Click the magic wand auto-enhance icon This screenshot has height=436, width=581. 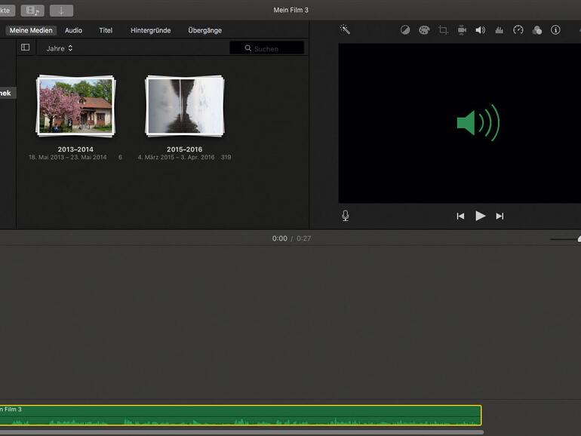[345, 30]
